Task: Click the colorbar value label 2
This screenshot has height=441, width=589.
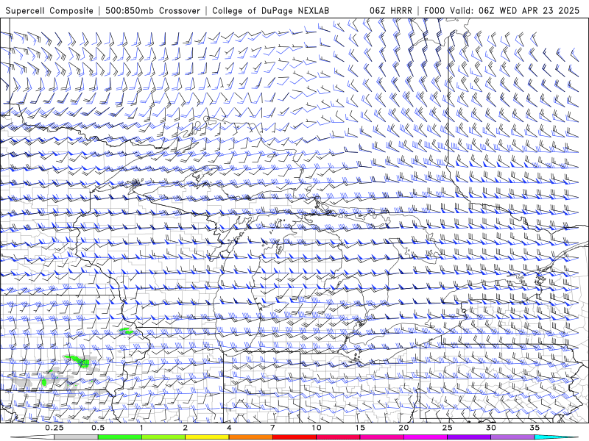Action: point(186,428)
